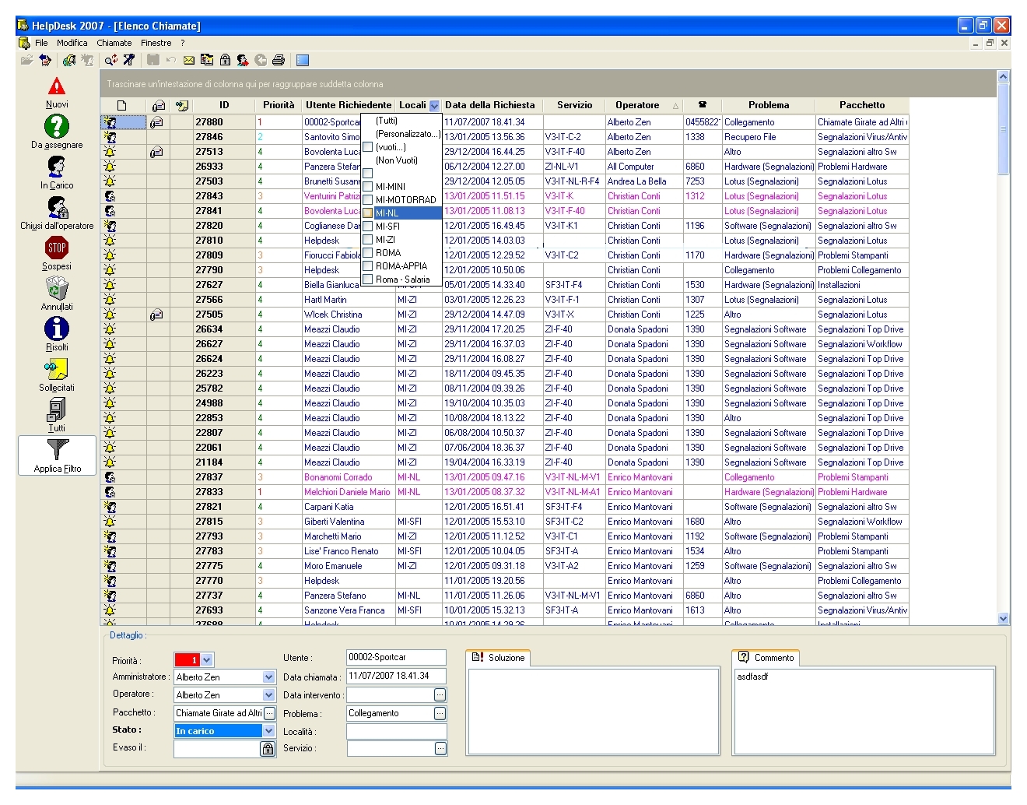1027x805 pixels.
Task: Open the Chiamate menu
Action: [114, 43]
